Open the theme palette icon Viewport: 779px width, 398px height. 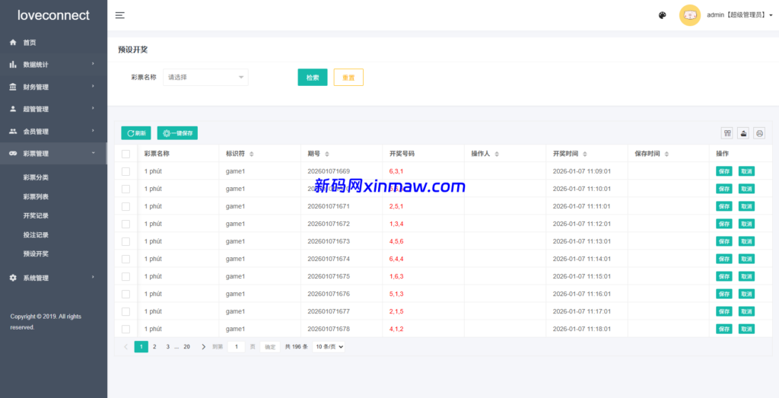pos(662,15)
